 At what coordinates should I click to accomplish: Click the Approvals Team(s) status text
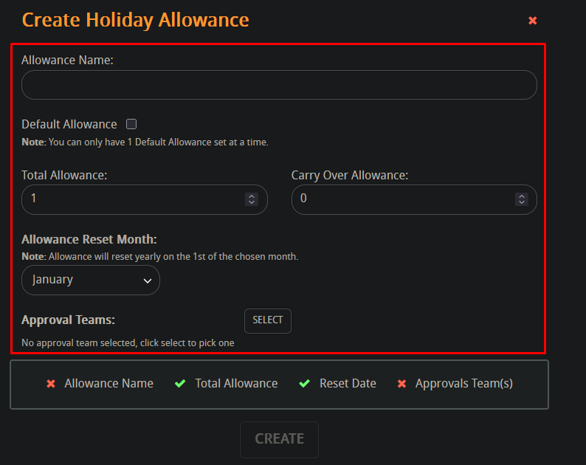tap(463, 384)
